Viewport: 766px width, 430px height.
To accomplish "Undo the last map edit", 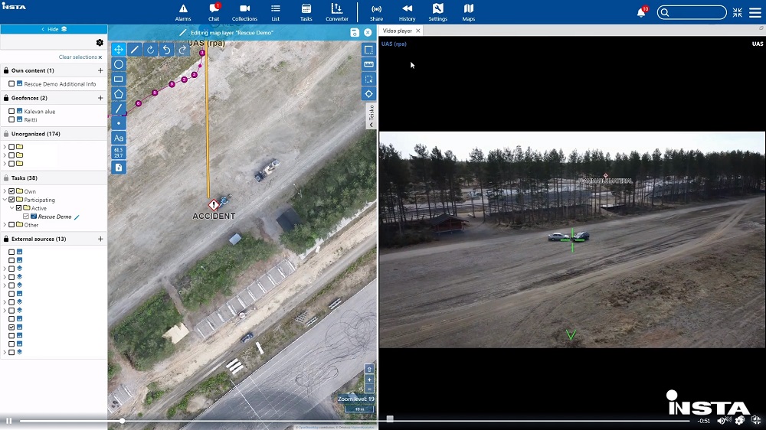I will pos(166,50).
